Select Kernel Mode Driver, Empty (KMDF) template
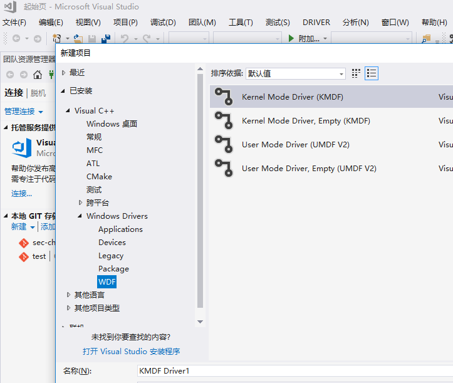Viewport: 453px width, 383px height. (x=331, y=120)
